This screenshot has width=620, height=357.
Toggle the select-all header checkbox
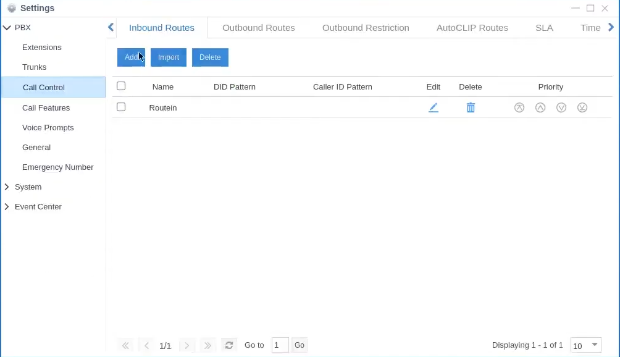click(121, 86)
